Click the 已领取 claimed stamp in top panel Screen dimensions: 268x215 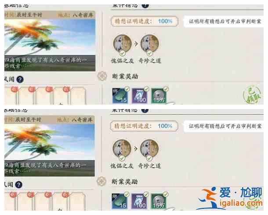click(252, 95)
